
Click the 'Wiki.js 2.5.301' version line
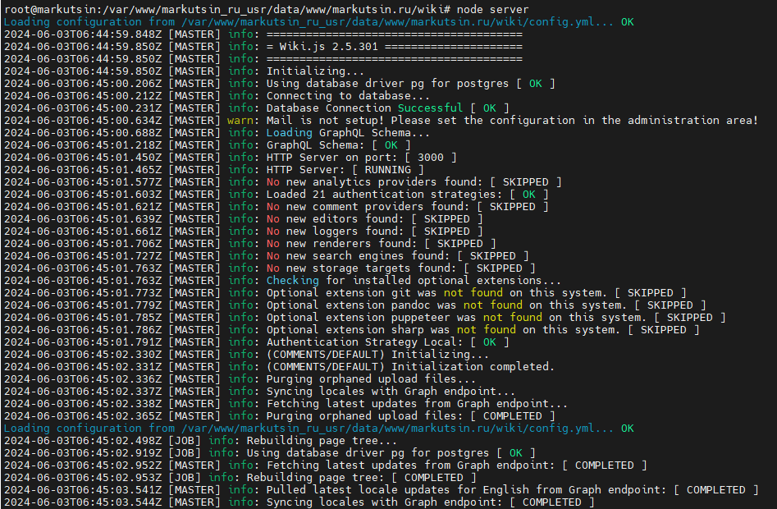(x=263, y=47)
